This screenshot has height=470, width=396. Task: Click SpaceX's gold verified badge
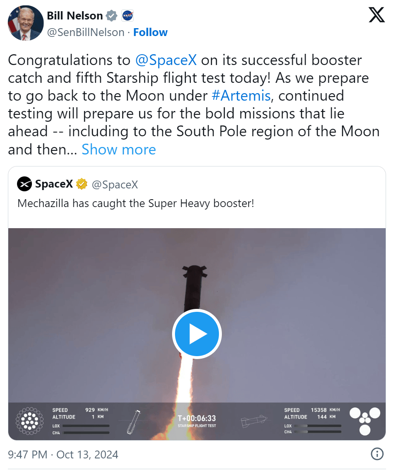(82, 184)
